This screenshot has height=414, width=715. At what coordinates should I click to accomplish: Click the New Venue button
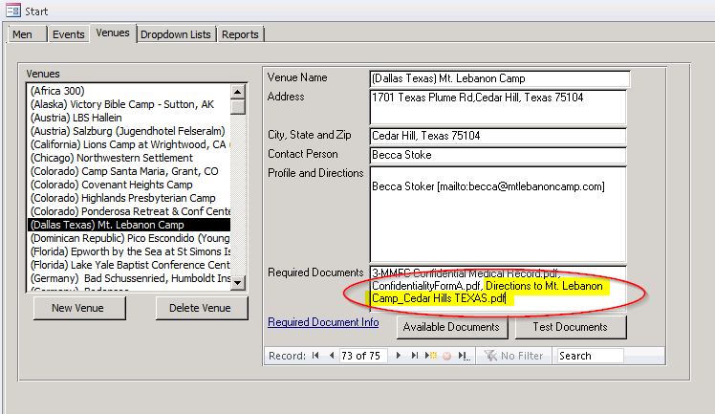(x=79, y=308)
